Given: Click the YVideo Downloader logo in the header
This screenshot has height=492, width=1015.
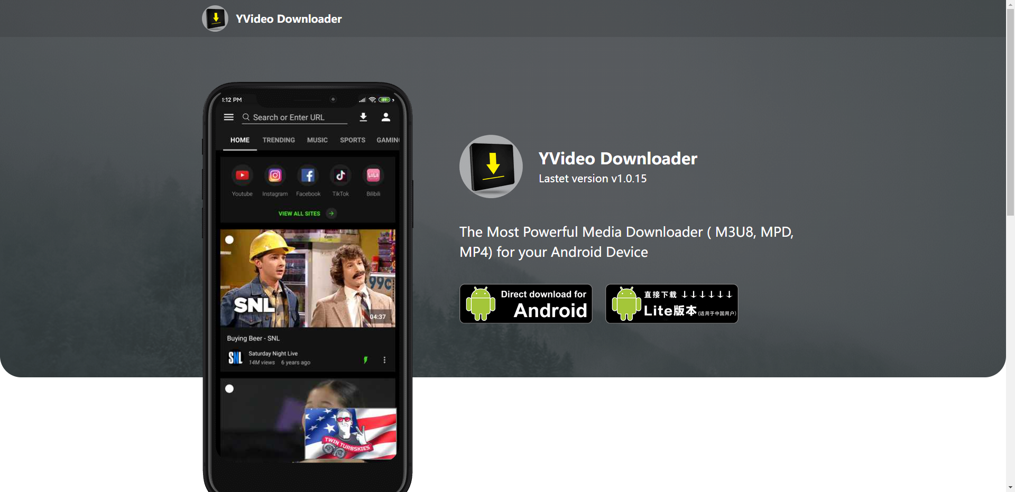Looking at the screenshot, I should tap(215, 18).
